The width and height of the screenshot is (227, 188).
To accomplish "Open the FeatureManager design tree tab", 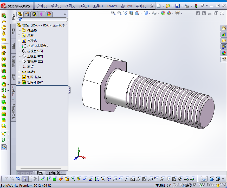I will [x=20, y=14].
